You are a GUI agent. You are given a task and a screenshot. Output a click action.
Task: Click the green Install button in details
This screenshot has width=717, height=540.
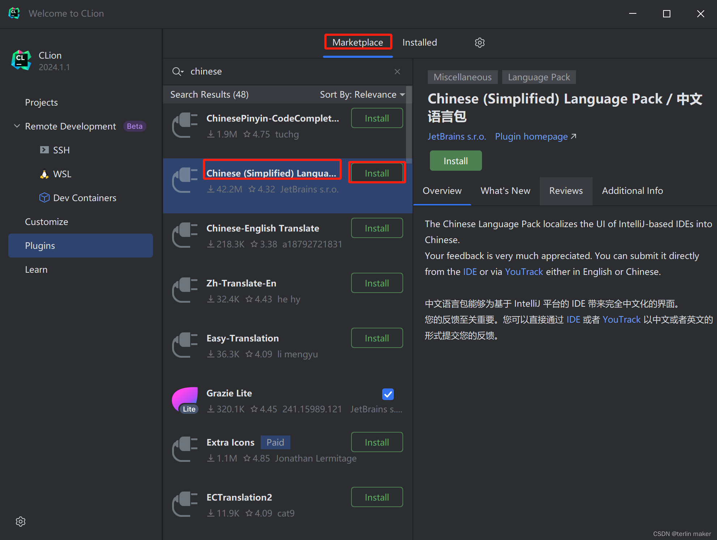point(455,161)
